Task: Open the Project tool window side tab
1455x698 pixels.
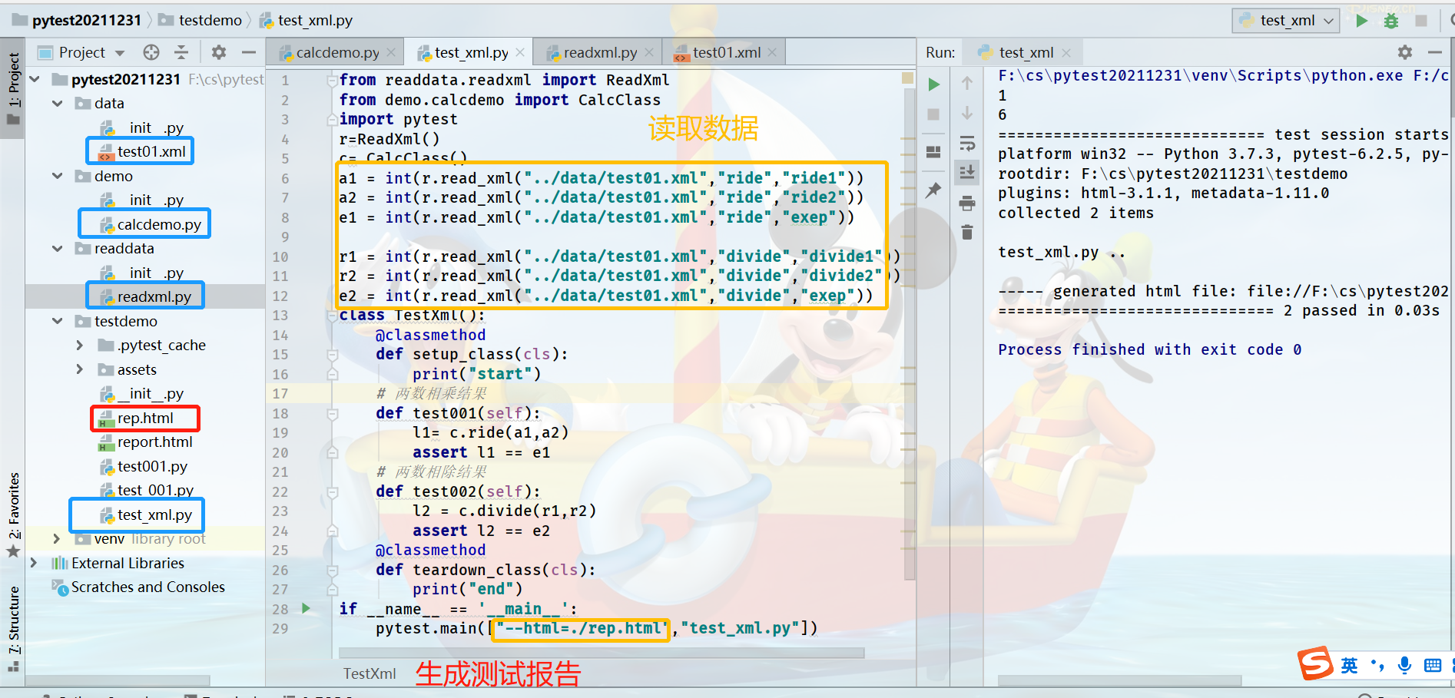Action: [13, 88]
